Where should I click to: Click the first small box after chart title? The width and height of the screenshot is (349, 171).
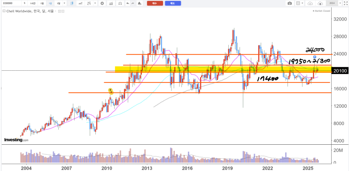tap(59, 11)
